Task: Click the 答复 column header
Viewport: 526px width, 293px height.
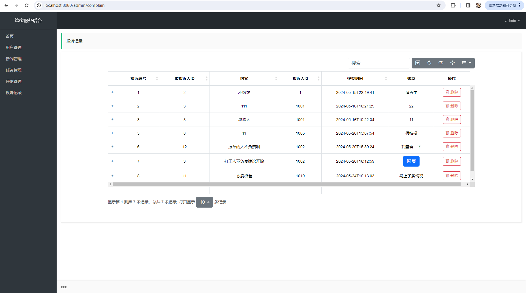Action: coord(411,78)
